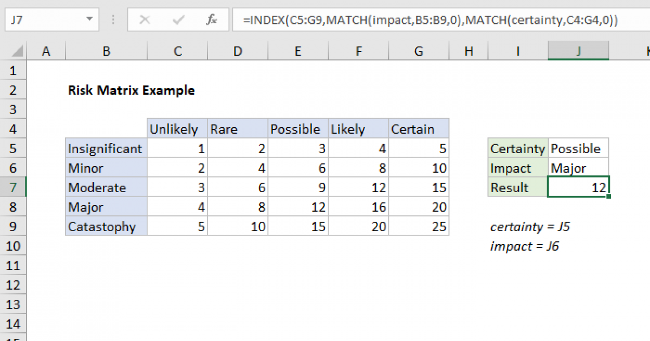Viewport: 650px width, 341px height.
Task: Select the Impact cell showing Major
Action: tap(578, 168)
